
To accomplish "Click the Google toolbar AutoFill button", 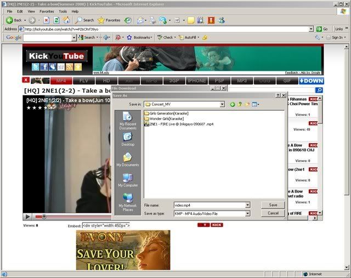I will coord(188,37).
